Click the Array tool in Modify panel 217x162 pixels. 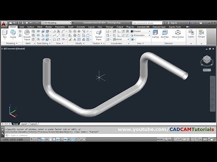(x=88, y=40)
